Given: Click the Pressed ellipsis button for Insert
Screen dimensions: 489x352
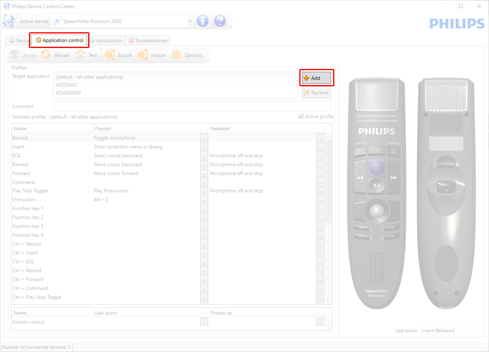Looking at the screenshot, I should click(x=204, y=147).
